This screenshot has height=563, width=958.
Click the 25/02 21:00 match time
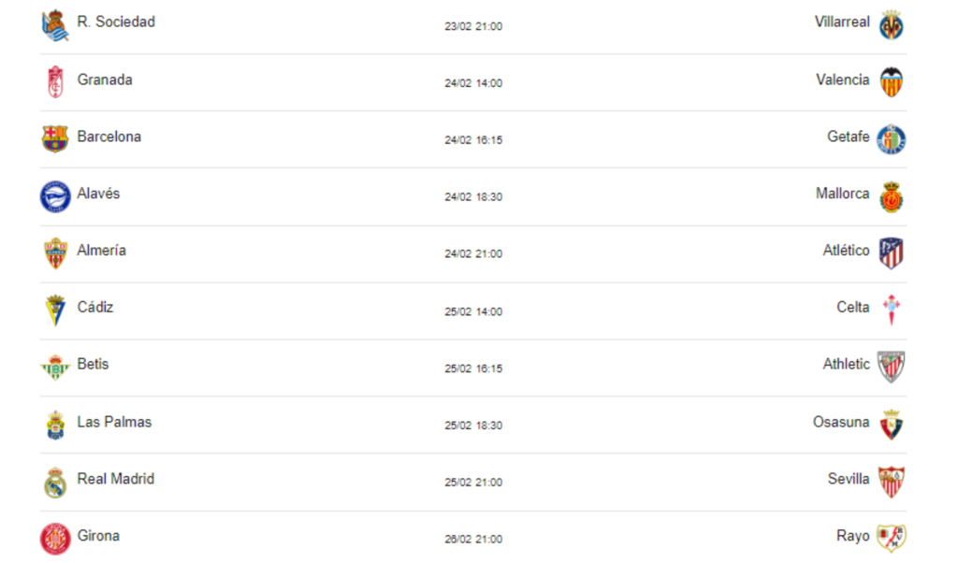coord(473,483)
